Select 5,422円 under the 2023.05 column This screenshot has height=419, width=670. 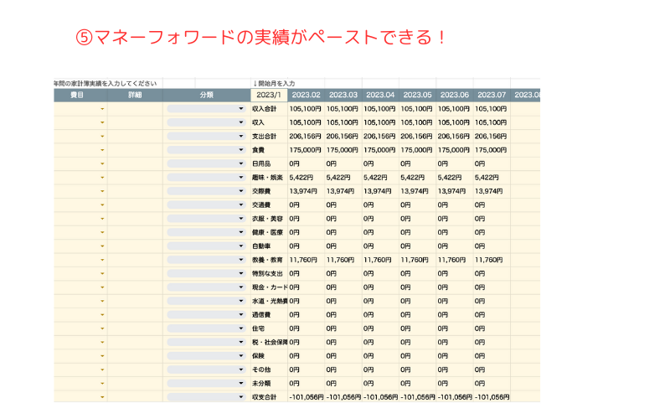pyautogui.click(x=417, y=177)
